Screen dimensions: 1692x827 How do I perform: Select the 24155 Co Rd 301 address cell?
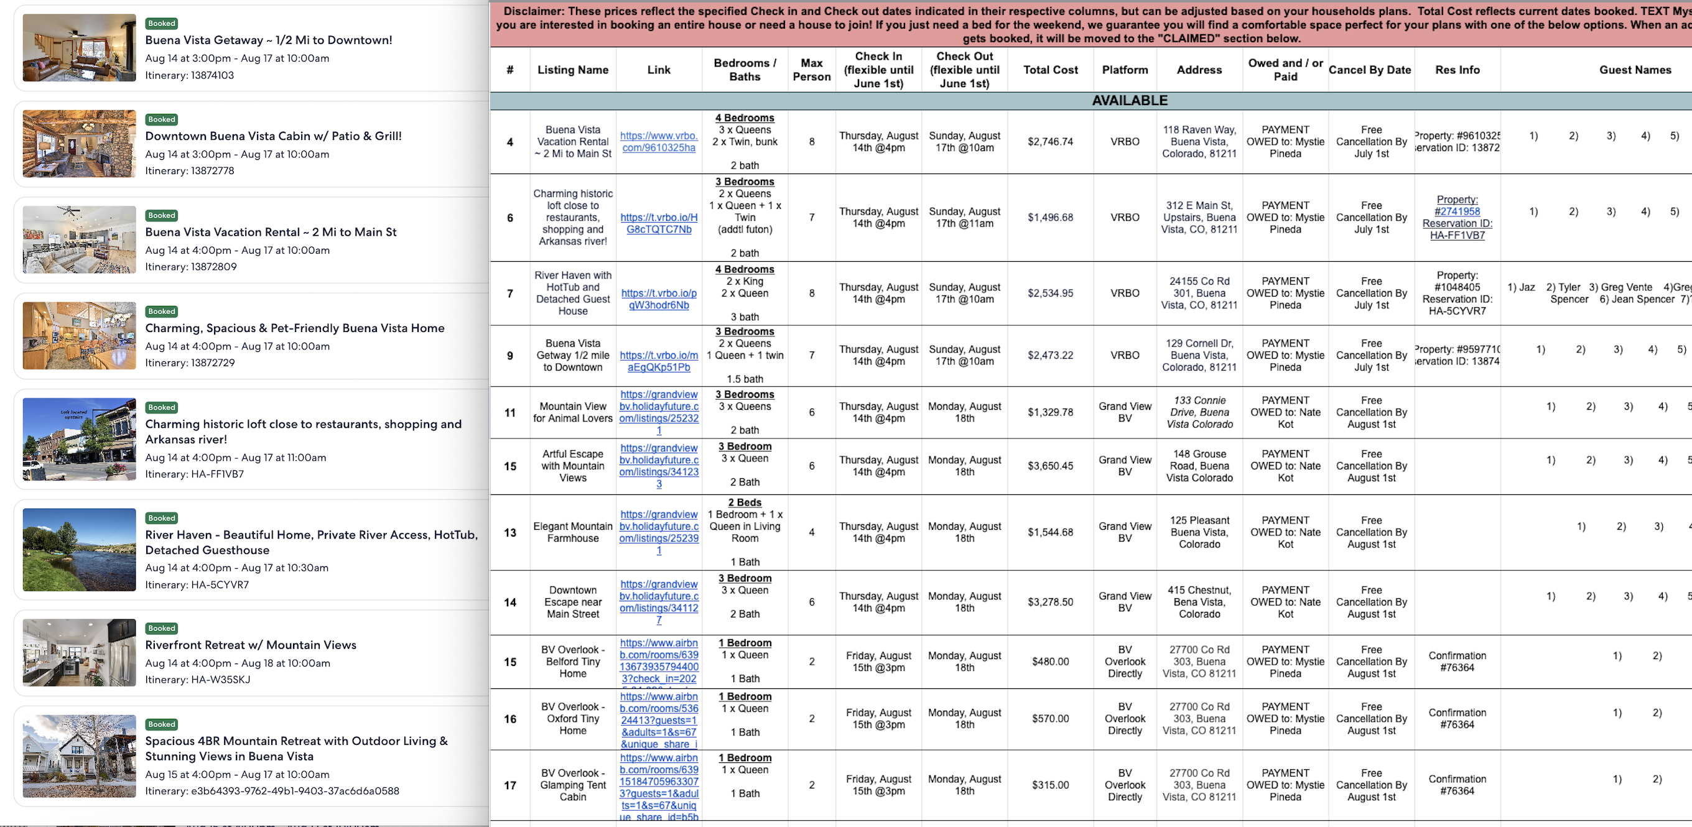click(x=1199, y=293)
